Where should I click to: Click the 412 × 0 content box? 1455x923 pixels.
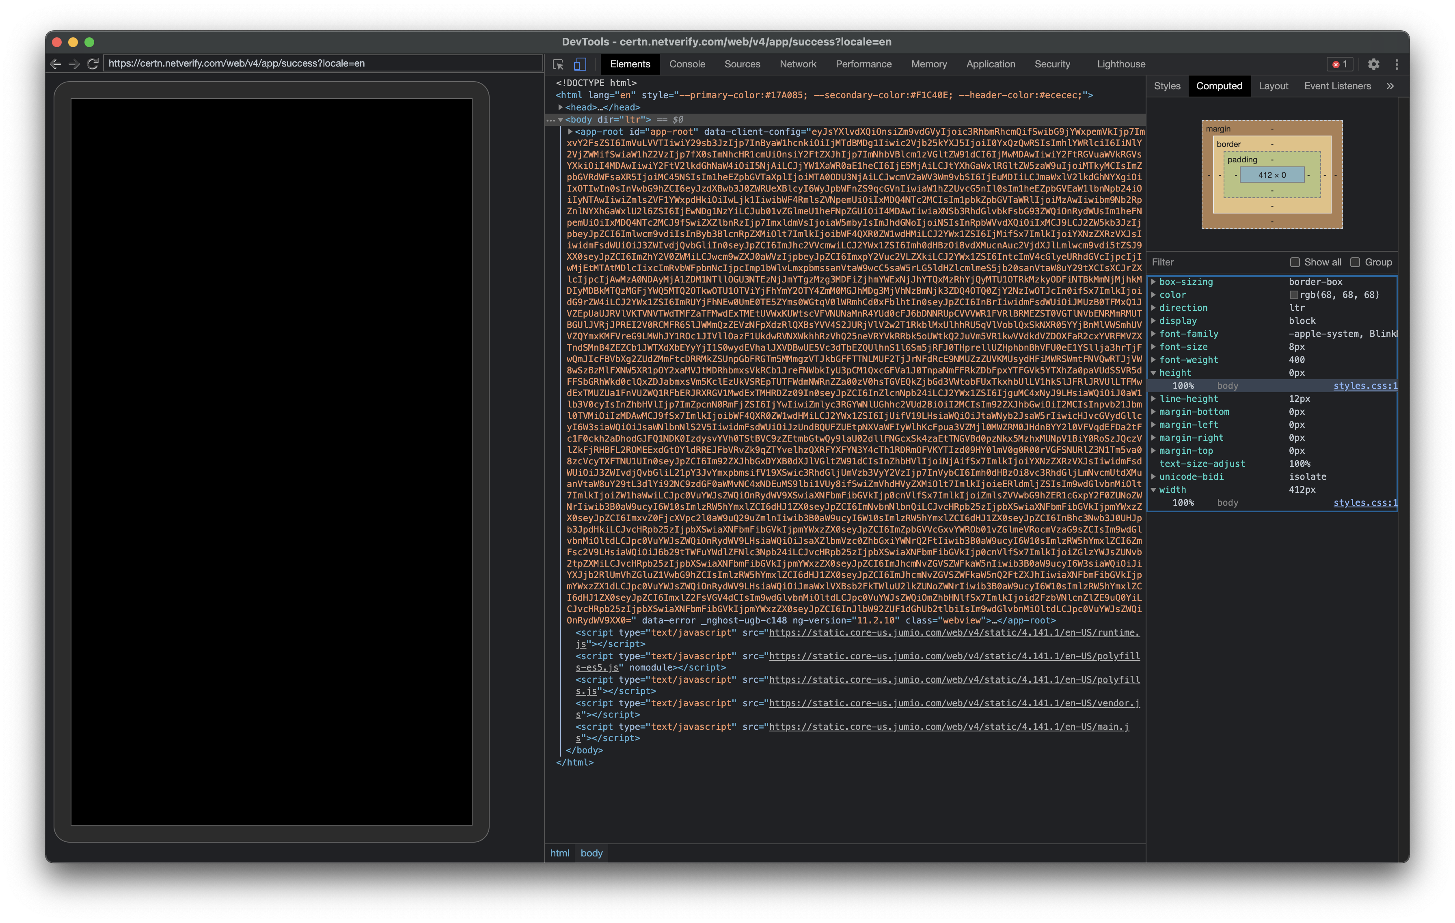click(1272, 175)
